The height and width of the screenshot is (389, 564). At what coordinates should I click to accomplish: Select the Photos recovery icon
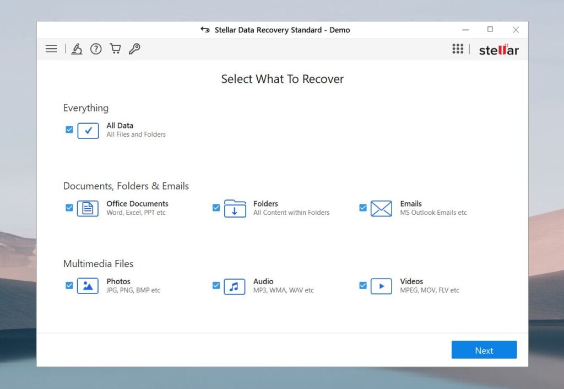point(88,286)
